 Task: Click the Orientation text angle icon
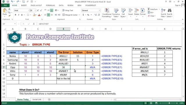coord(56,10)
